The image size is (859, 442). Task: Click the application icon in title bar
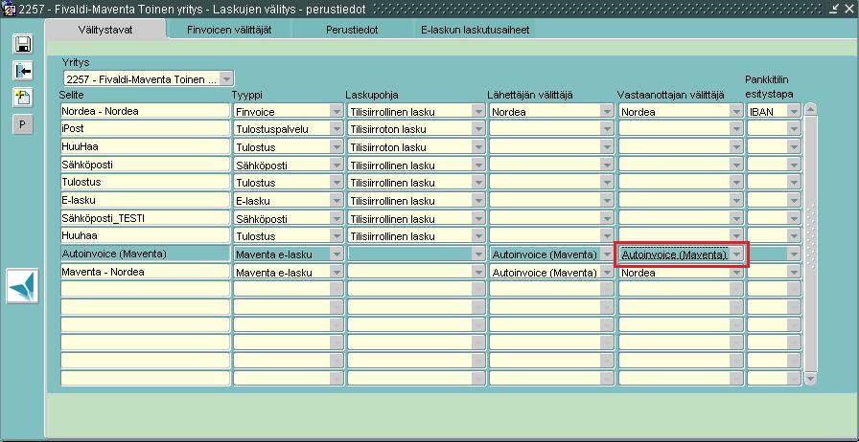point(9,10)
